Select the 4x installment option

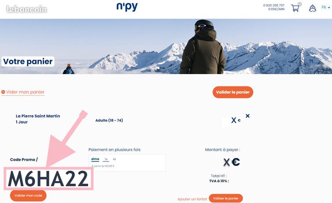pos(114,159)
